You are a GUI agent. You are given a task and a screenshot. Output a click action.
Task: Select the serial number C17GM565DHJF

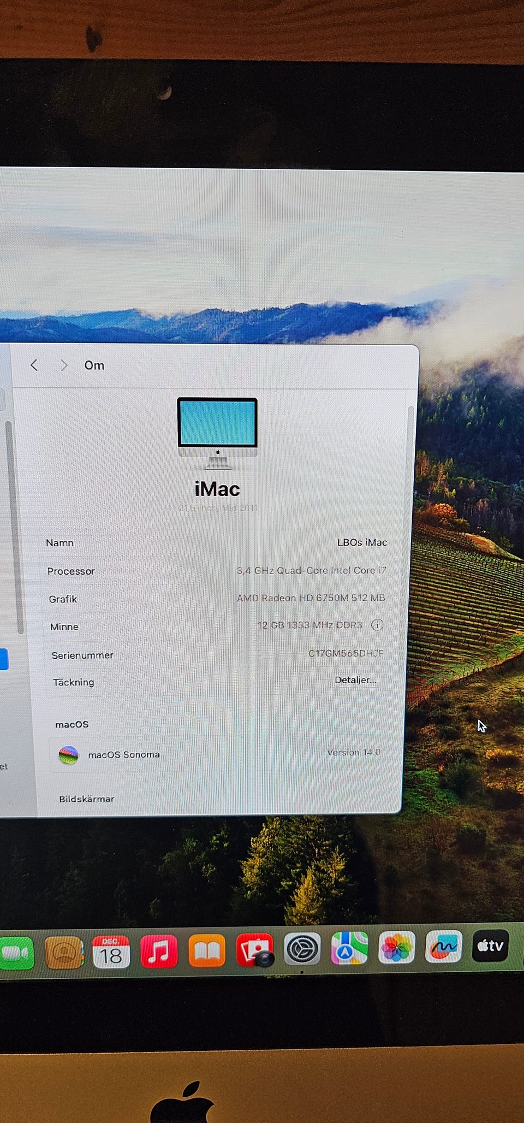346,653
